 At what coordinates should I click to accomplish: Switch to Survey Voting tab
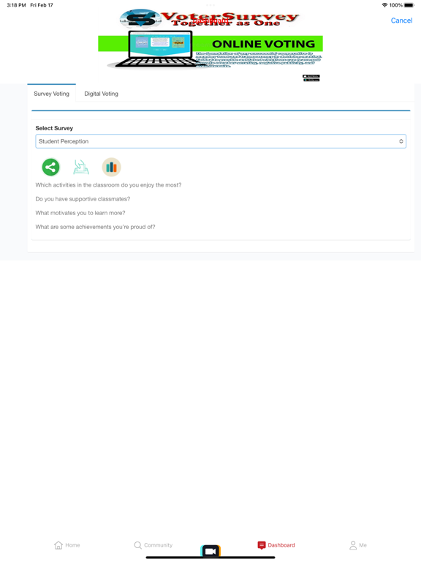[x=52, y=94]
